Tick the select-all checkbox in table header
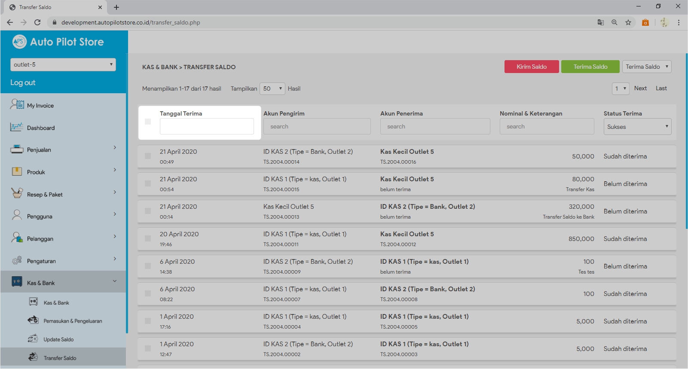The image size is (688, 369). 148,122
